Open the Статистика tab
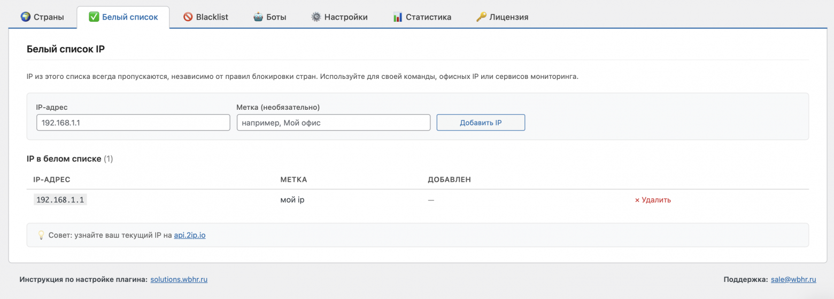 pos(422,17)
